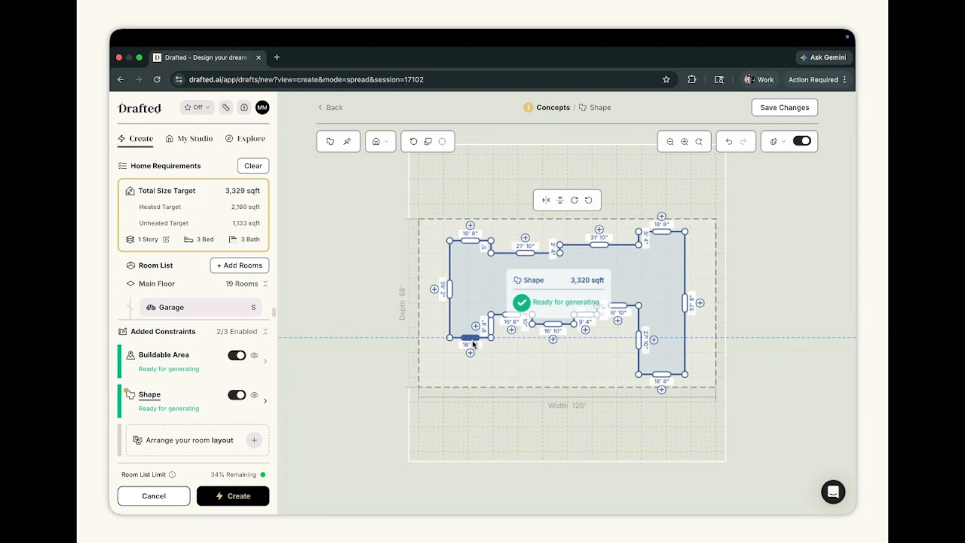Undo the last shape edit
This screenshot has height=543, width=965.
click(729, 141)
